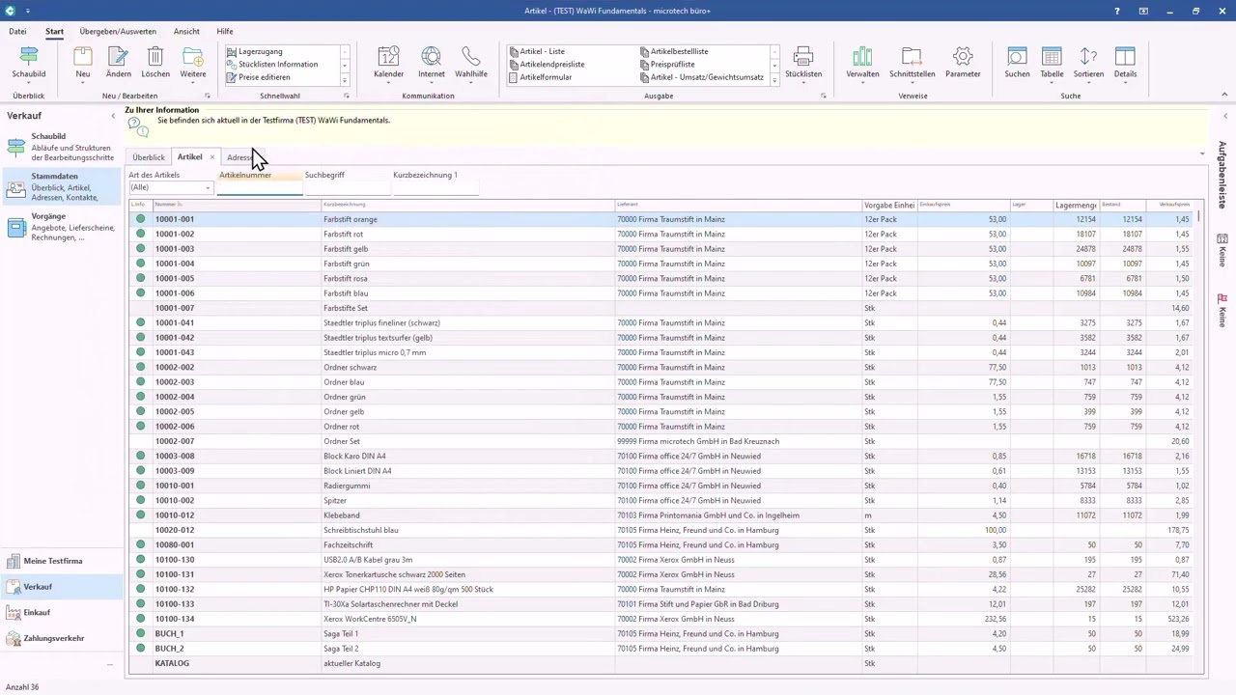Switch to the Zahlungsverkehr area
The width and height of the screenshot is (1236, 695).
click(x=63, y=638)
